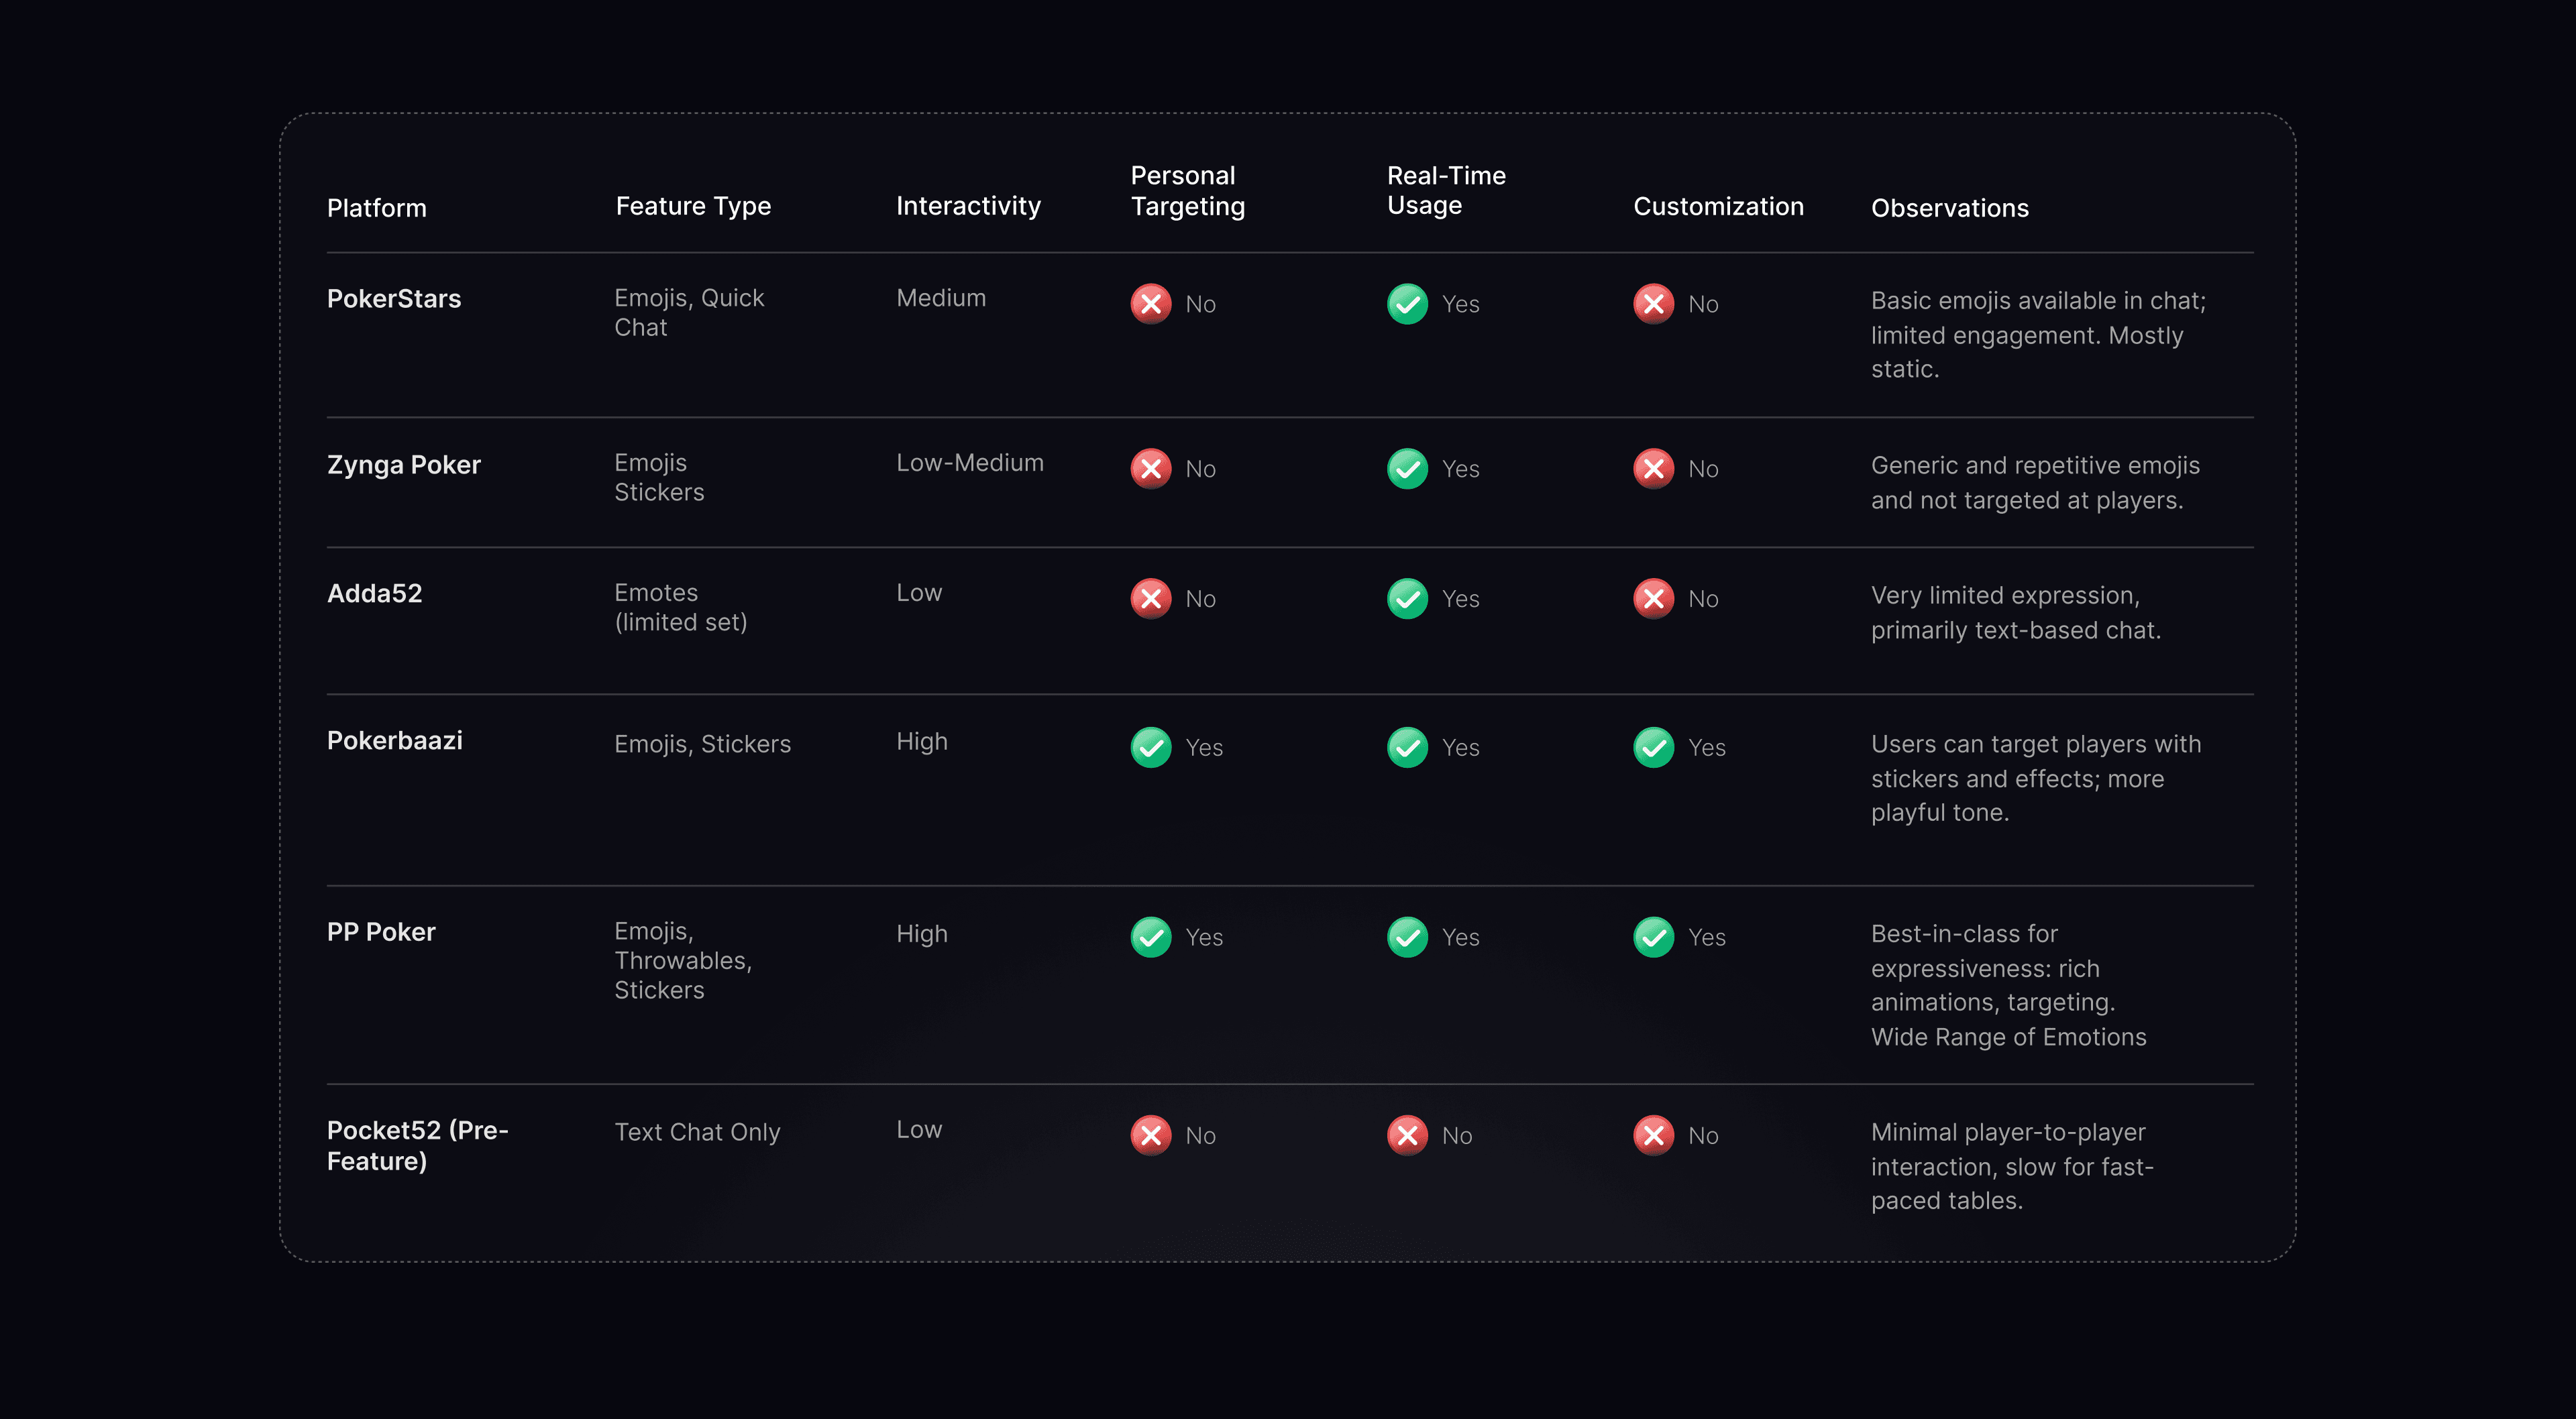The width and height of the screenshot is (2576, 1419).
Task: Click the Interactivity column header
Action: click(967, 206)
